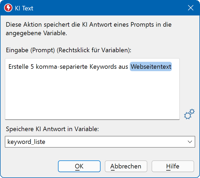Place cursor on the word aus in prompt
Screen dimensions: 200x178
pos(123,67)
